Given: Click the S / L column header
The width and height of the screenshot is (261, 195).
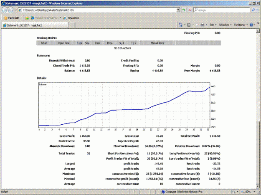Looking at the screenshot, I should click(122, 43).
